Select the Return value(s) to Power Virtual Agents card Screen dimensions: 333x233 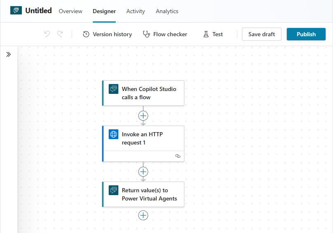pos(143,194)
